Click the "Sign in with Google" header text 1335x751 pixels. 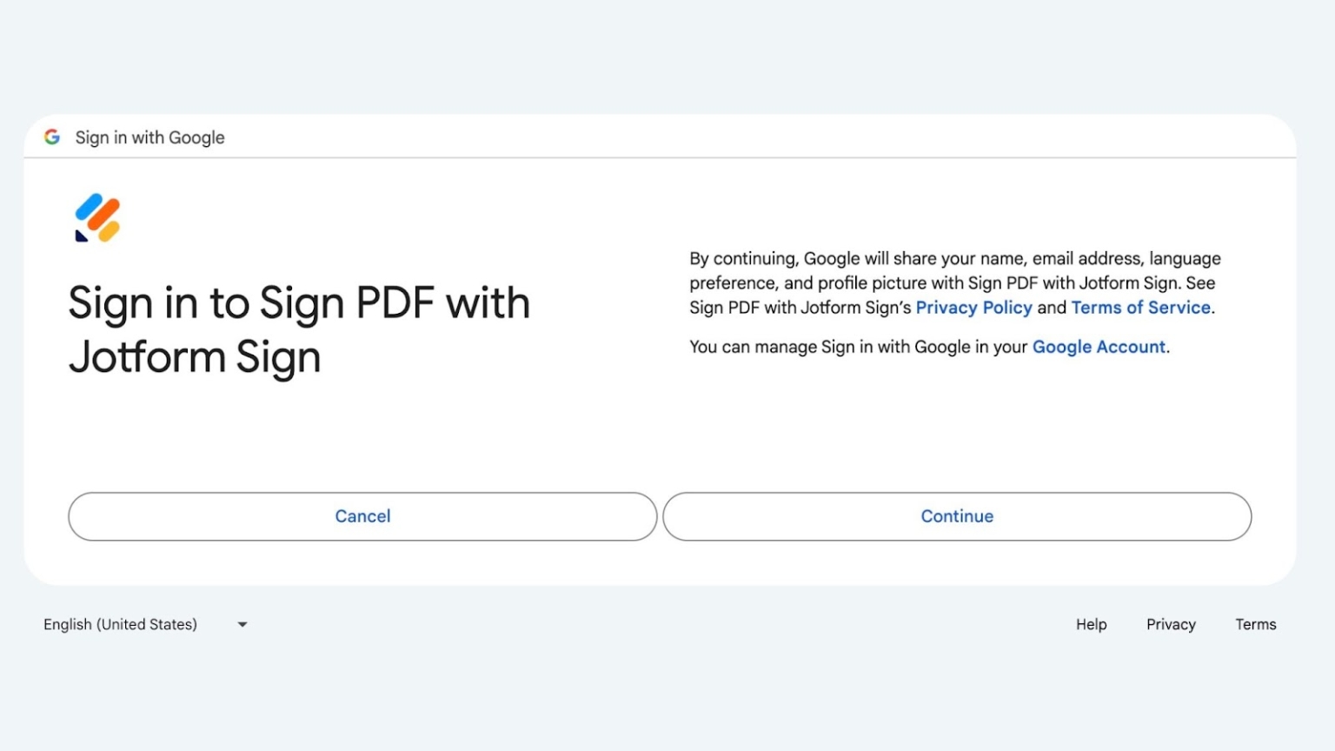pos(149,136)
